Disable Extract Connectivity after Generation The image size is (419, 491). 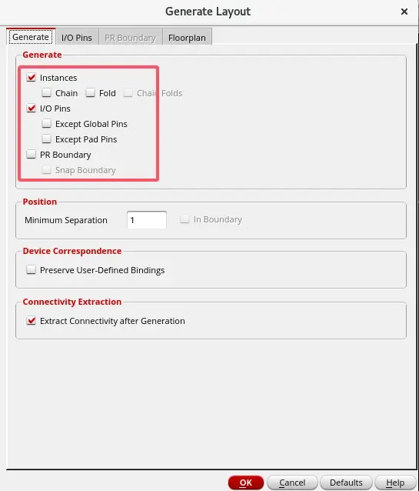pos(31,321)
